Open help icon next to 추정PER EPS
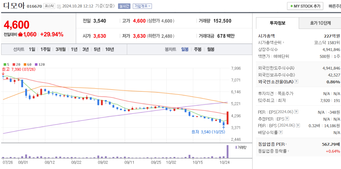This screenshot has height=169, width=341. click(x=287, y=119)
